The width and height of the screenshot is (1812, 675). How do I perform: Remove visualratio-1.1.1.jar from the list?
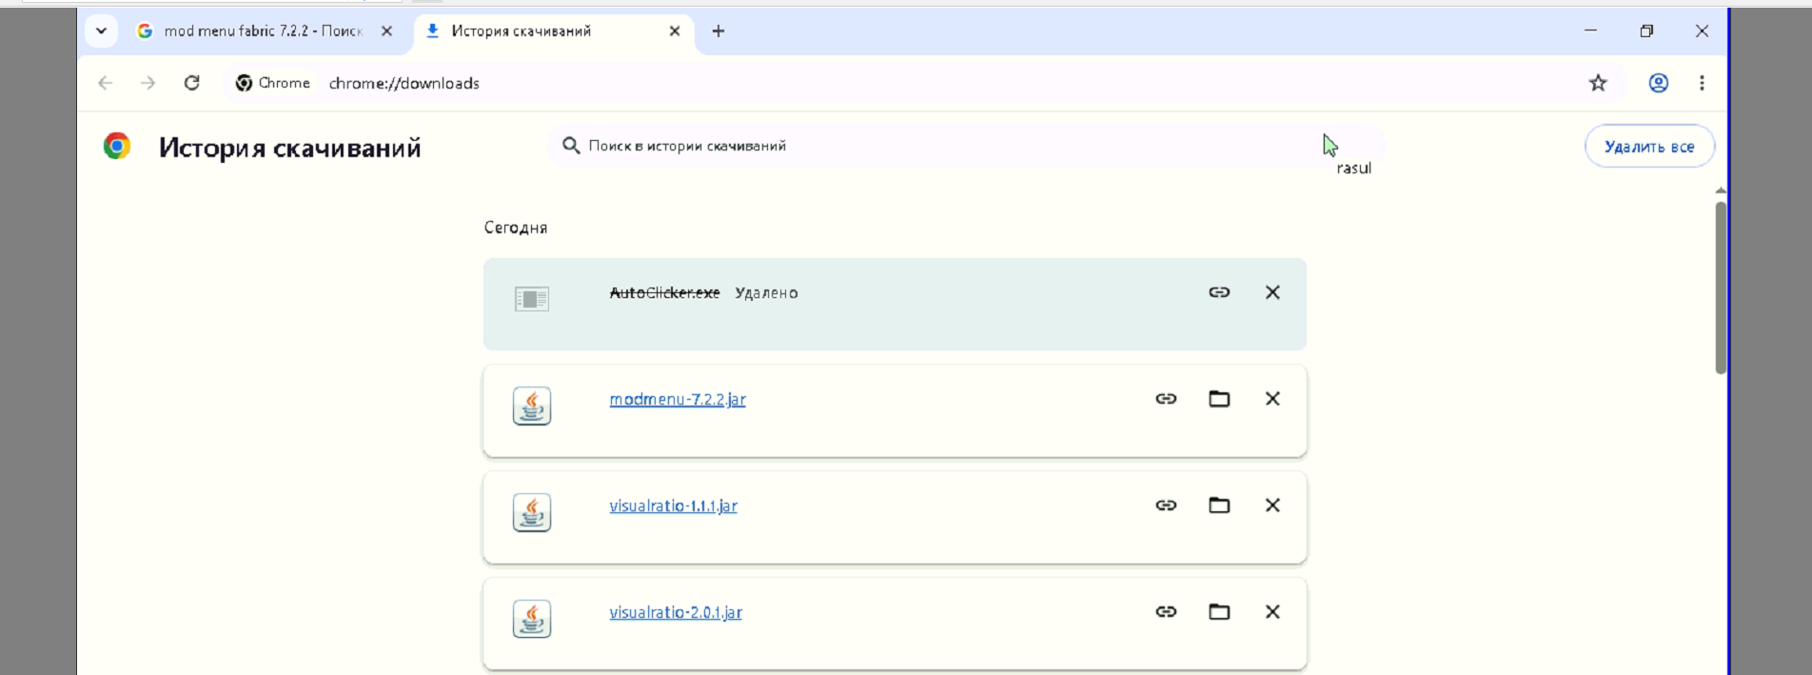click(1272, 506)
